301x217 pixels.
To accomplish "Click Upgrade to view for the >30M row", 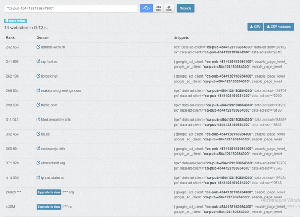I will coord(49,207).
